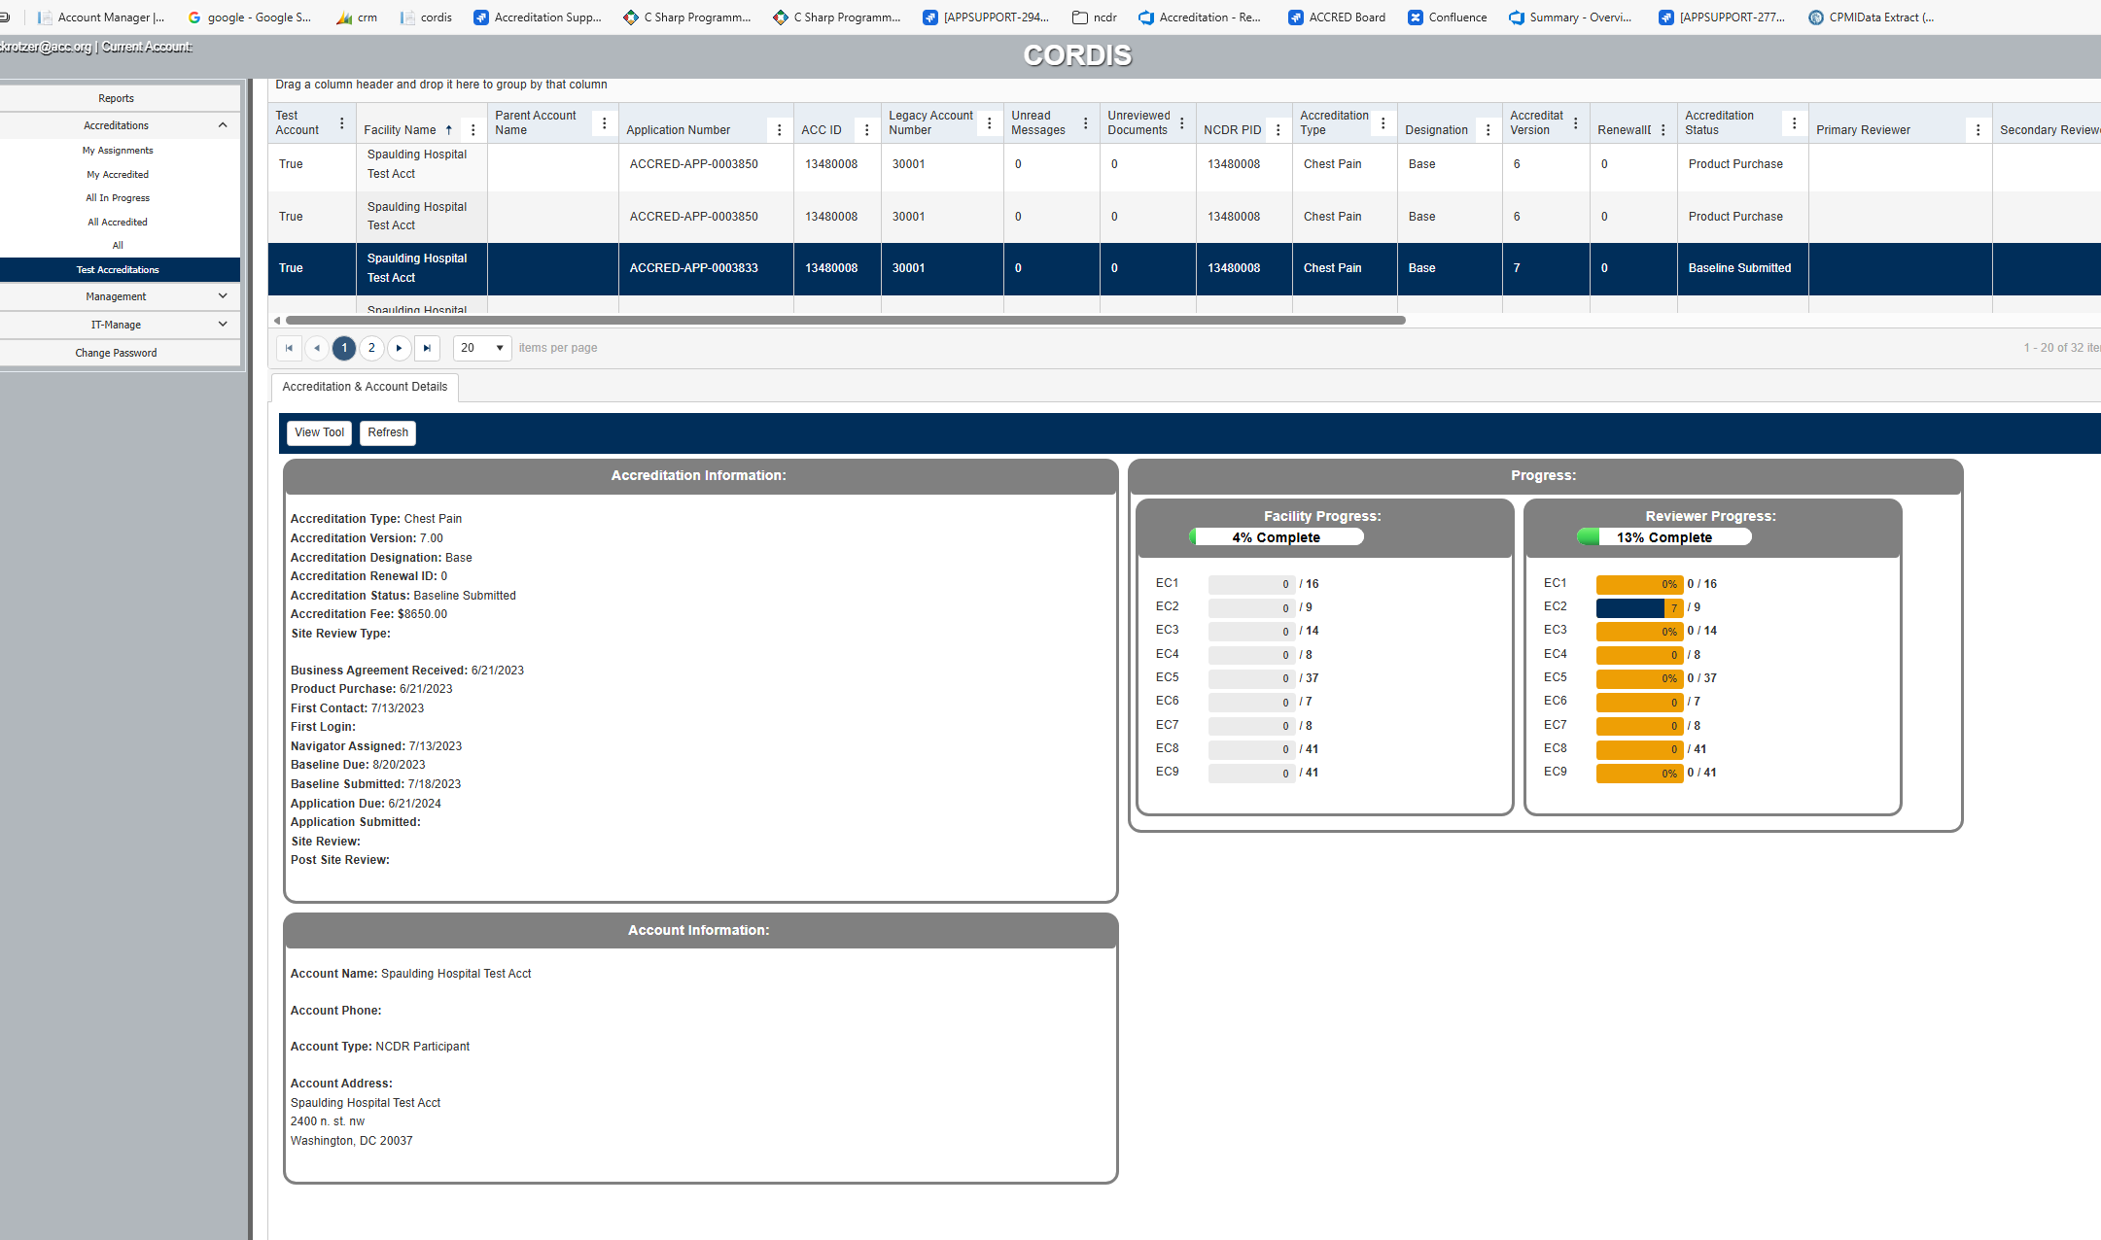Open Accreditation Status column menu icon
The image size is (2101, 1240).
(x=1794, y=123)
